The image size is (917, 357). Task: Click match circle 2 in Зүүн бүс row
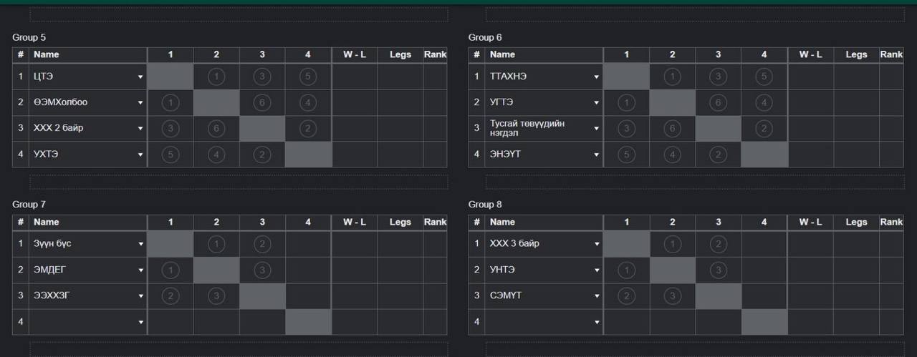262,244
